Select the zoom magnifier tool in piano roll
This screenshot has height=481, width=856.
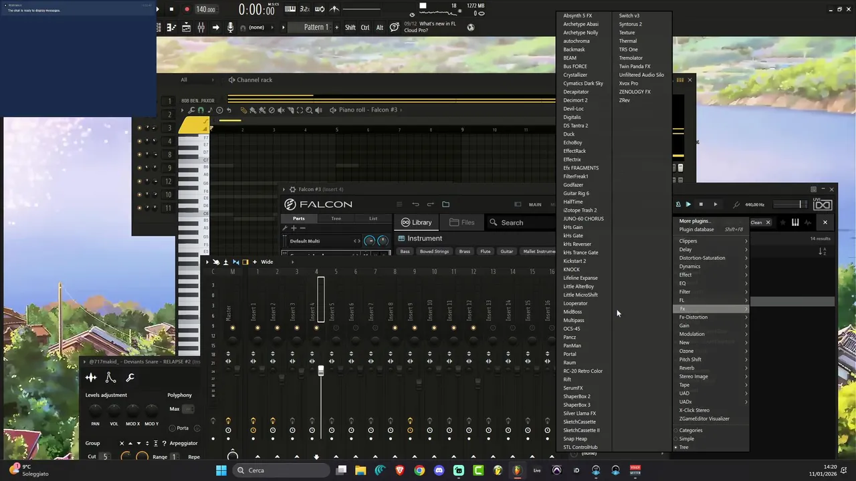point(309,110)
